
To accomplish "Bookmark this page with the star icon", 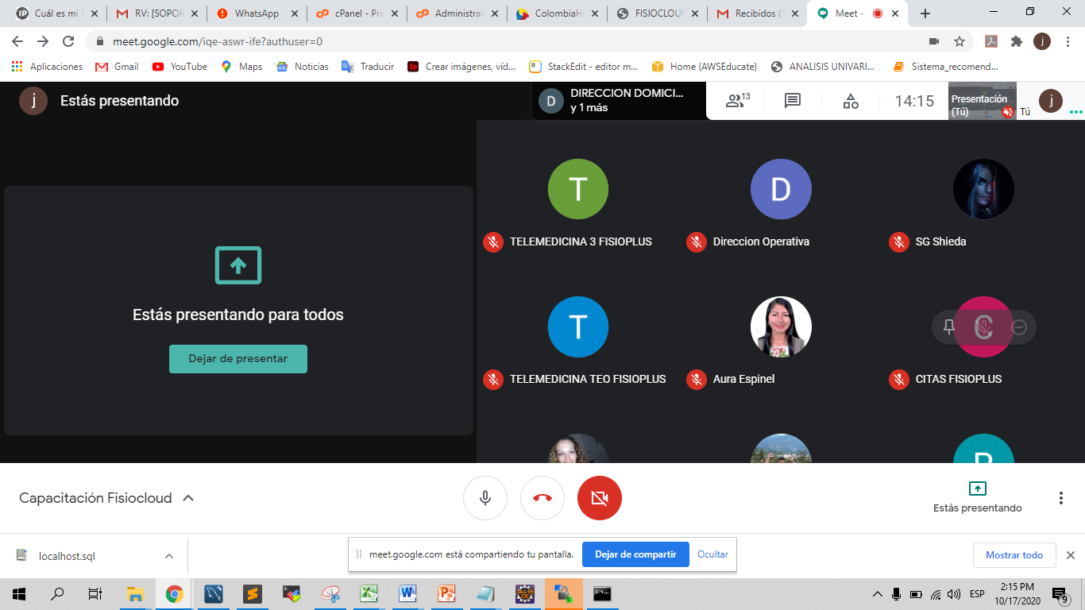I will tap(960, 41).
